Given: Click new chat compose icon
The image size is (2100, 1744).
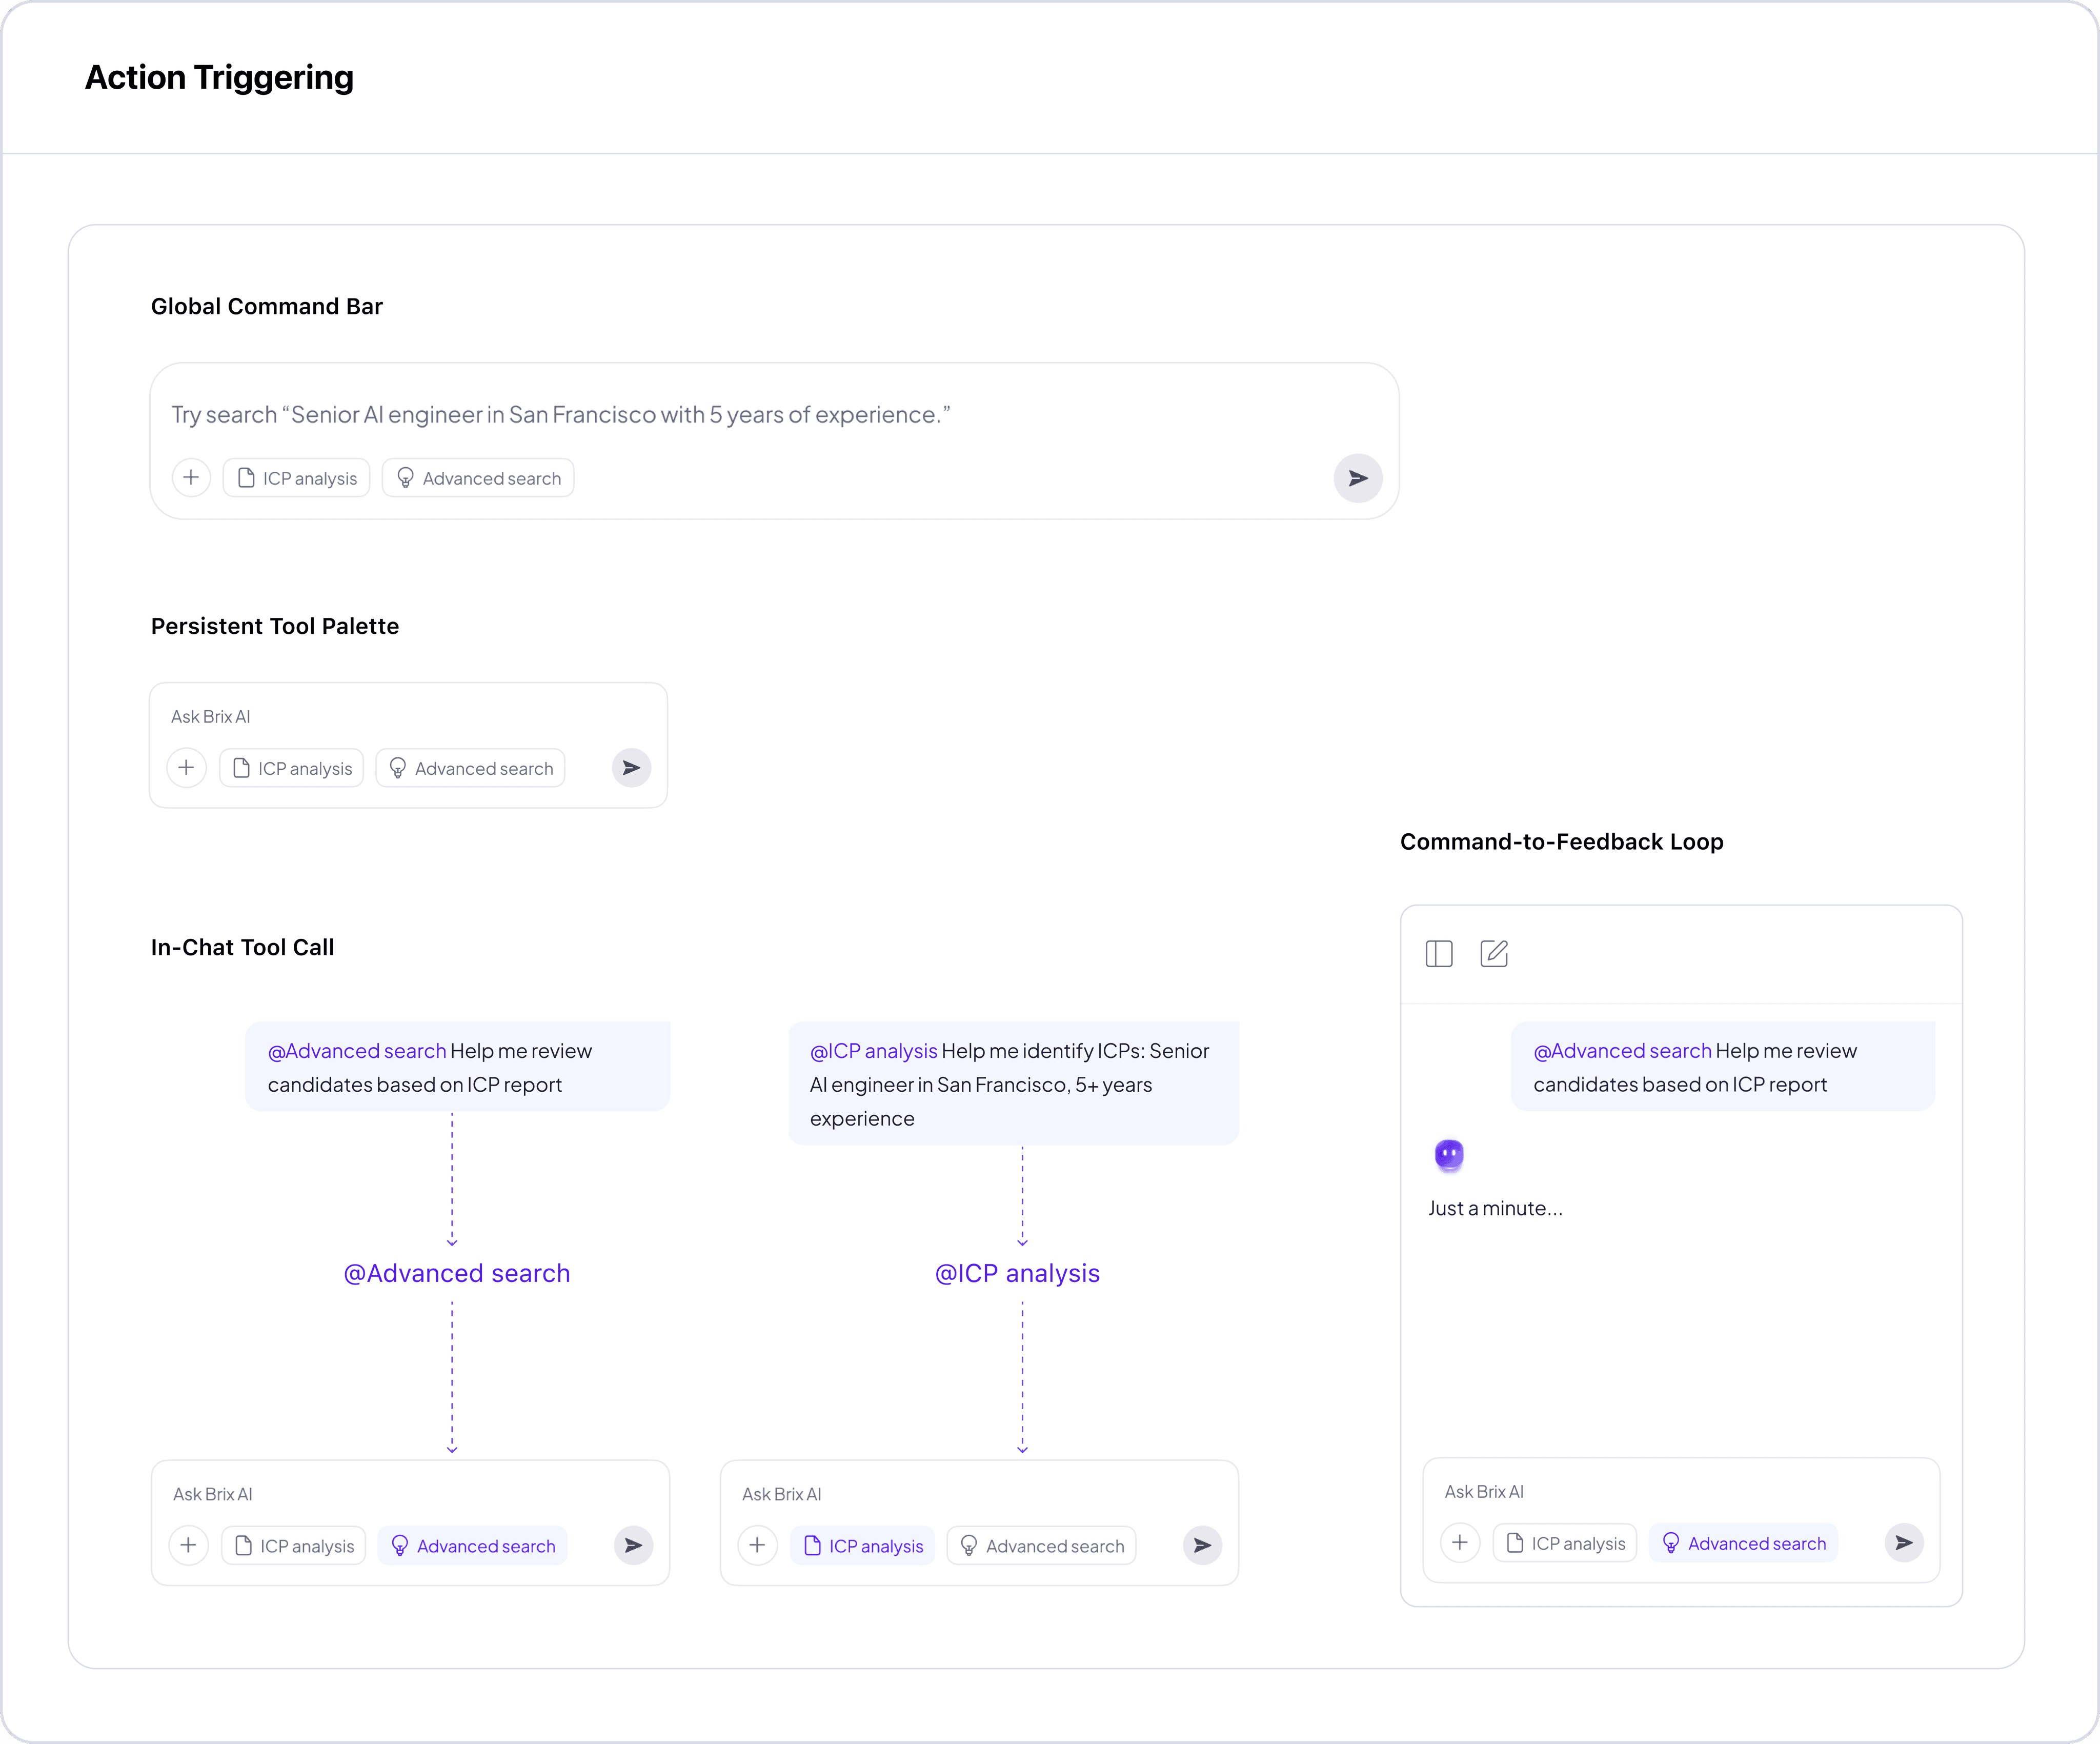Looking at the screenshot, I should click(x=1493, y=953).
